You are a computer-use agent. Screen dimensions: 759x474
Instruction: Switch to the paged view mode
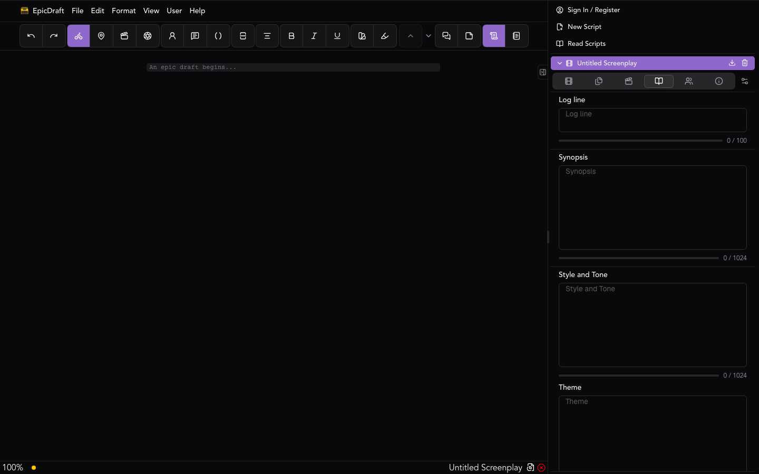pyautogui.click(x=517, y=36)
